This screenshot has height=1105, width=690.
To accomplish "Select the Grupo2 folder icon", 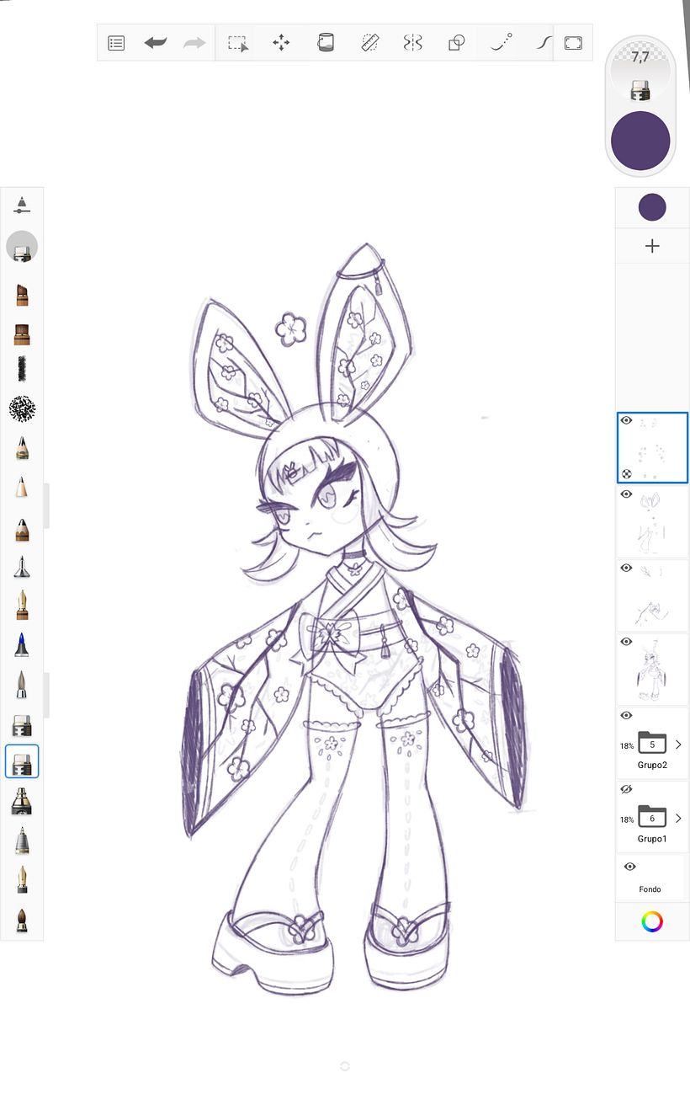I will tap(652, 744).
